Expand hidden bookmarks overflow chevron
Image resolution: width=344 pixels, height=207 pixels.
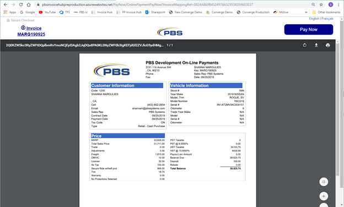tap(306, 12)
